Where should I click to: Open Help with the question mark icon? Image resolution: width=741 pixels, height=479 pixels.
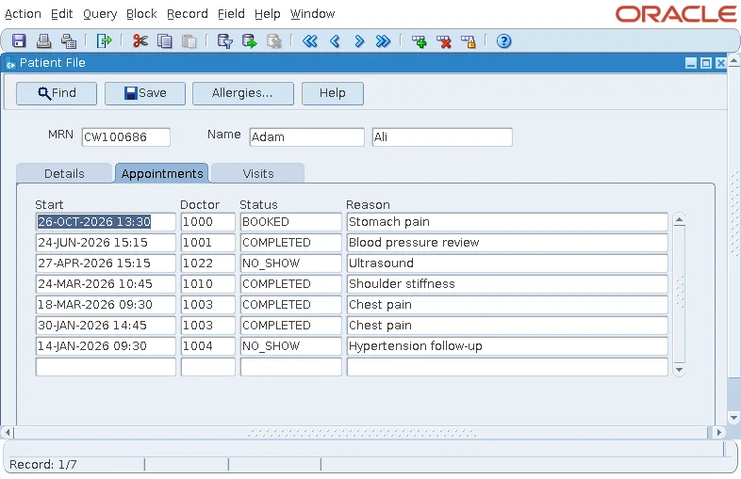(503, 41)
